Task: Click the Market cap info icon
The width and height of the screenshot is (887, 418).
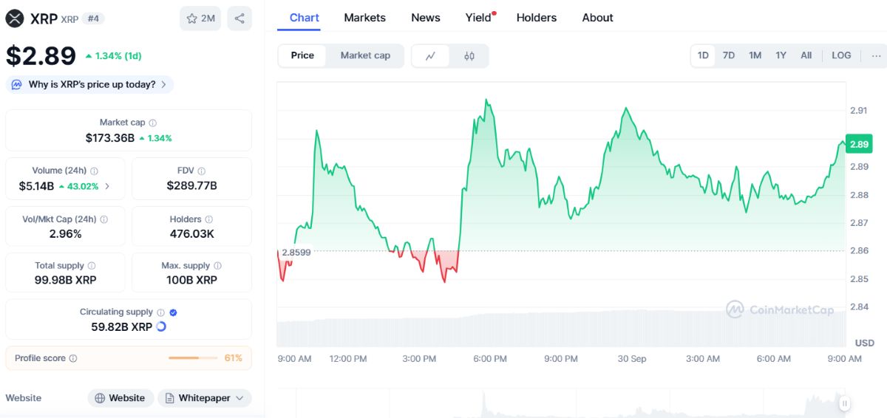Action: tap(152, 123)
